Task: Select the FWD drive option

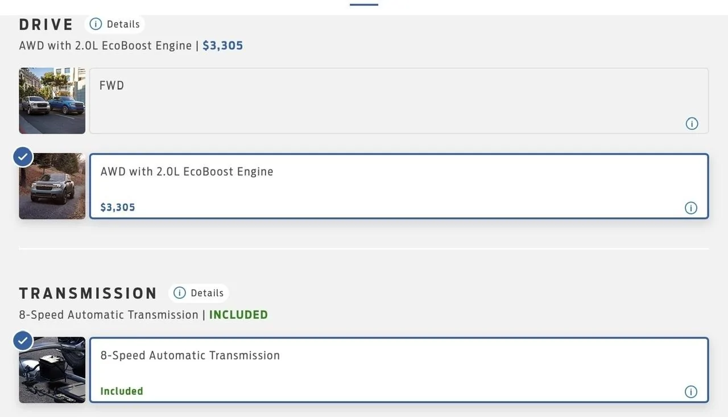Action: [398, 101]
